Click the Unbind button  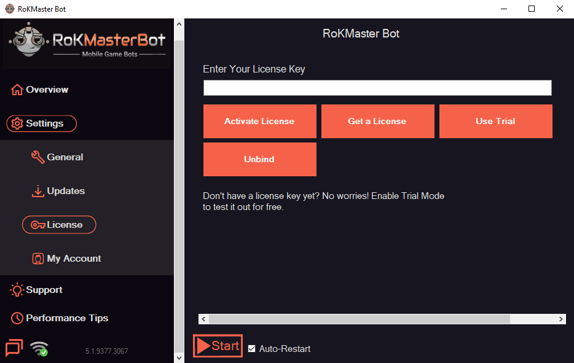coord(260,160)
